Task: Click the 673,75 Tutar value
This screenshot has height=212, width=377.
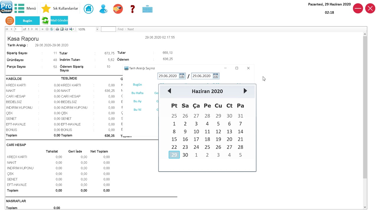Action: pos(110,53)
